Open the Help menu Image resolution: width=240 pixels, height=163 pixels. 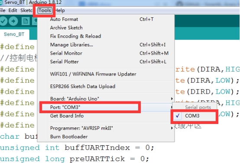[x=60, y=10]
